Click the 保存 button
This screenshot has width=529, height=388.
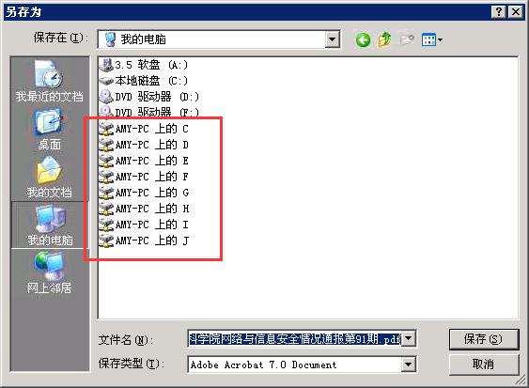(x=484, y=339)
